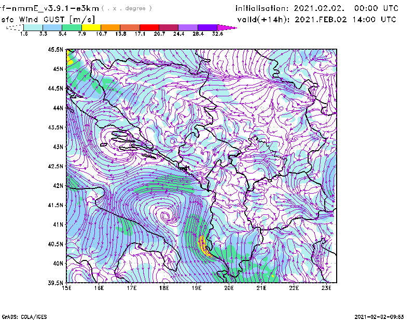Click the 40.5N latitude label

coord(56,244)
